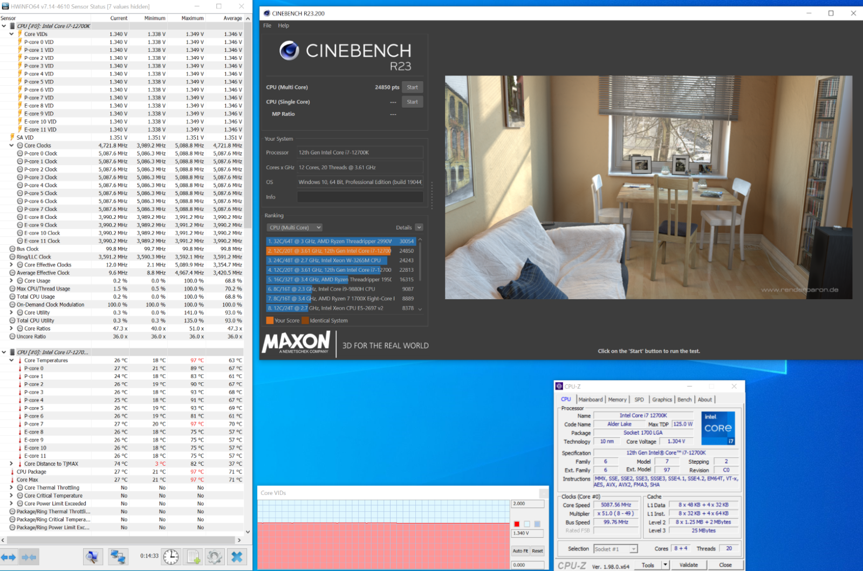This screenshot has width=863, height=571.
Task: Expand the Core Usage group
Action: pos(12,281)
